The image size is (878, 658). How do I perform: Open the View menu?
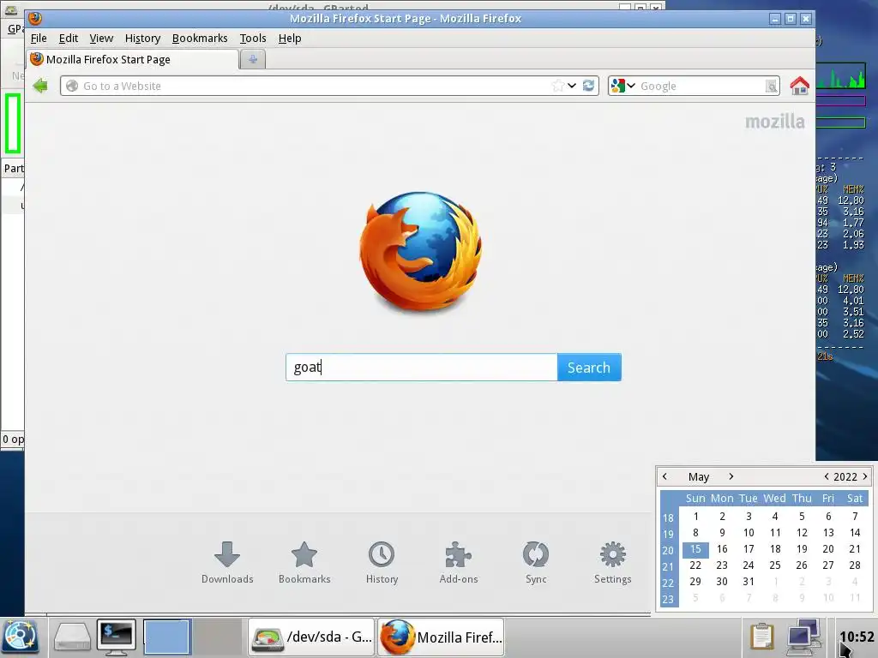point(101,38)
